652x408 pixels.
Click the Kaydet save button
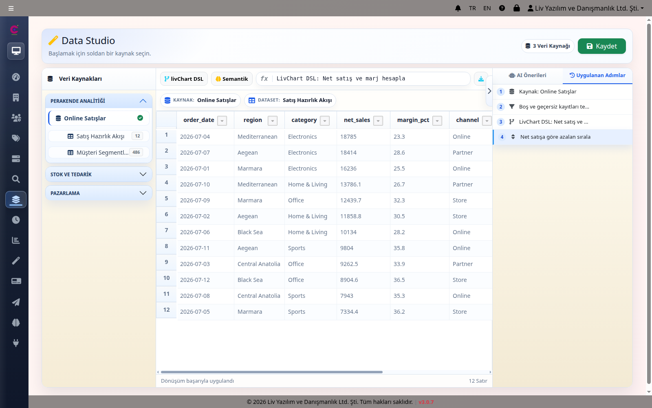601,46
